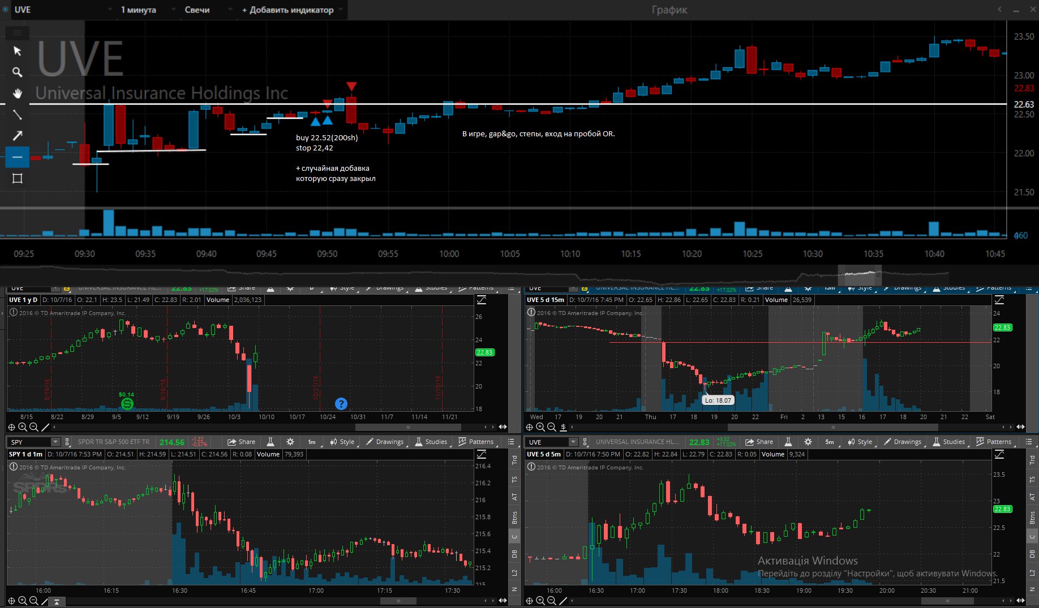
Task: Zoom out on the UVE 15m chart
Action: coord(551,427)
